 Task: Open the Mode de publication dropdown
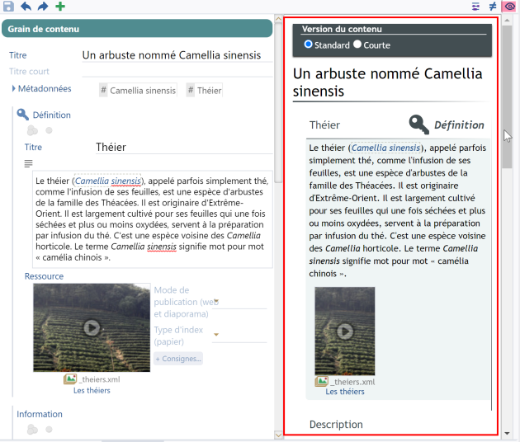[216, 303]
